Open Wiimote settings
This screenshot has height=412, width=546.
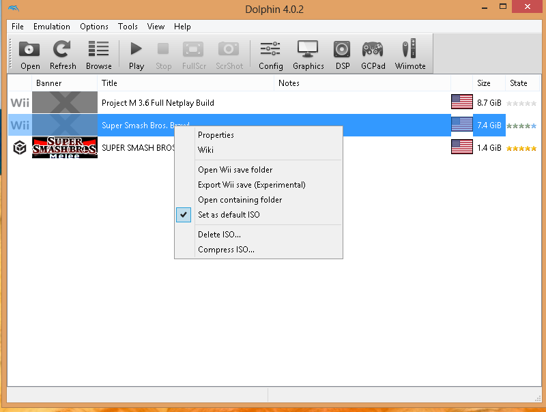point(410,55)
